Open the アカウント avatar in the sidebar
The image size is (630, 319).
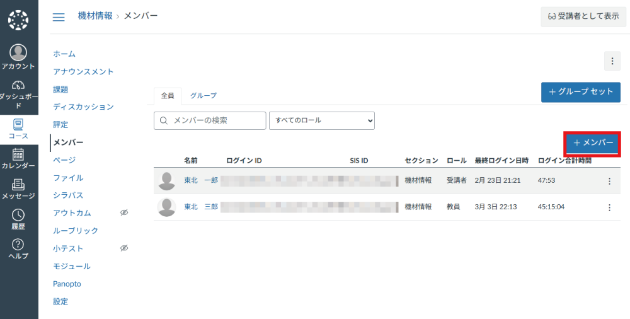18,53
